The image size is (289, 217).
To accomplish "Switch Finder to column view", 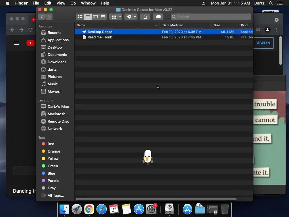I will 95,17.
